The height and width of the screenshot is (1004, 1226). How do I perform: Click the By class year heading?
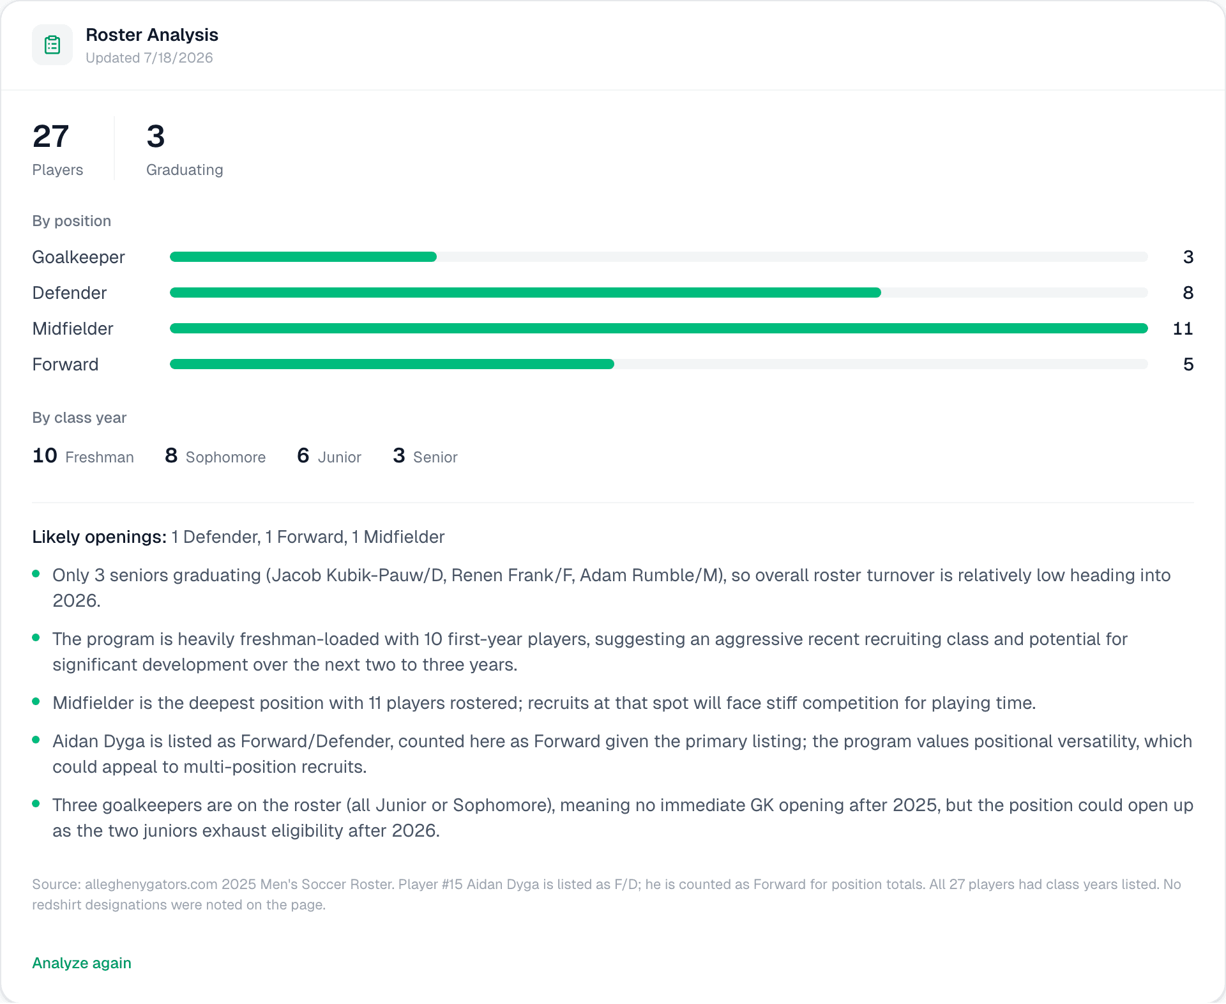[79, 418]
